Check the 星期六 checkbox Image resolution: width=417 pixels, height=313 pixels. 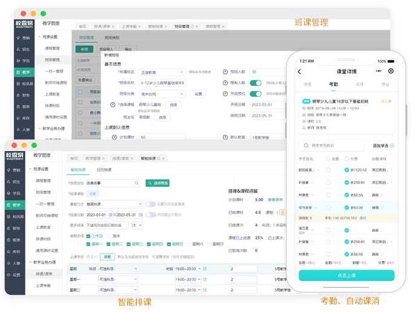tap(189, 244)
